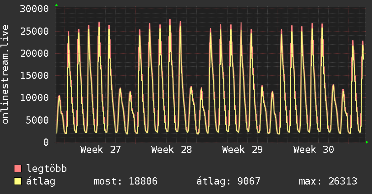The image size is (372, 194).
Task: Click the green arrow at x-axis end
Action: tap(367, 142)
